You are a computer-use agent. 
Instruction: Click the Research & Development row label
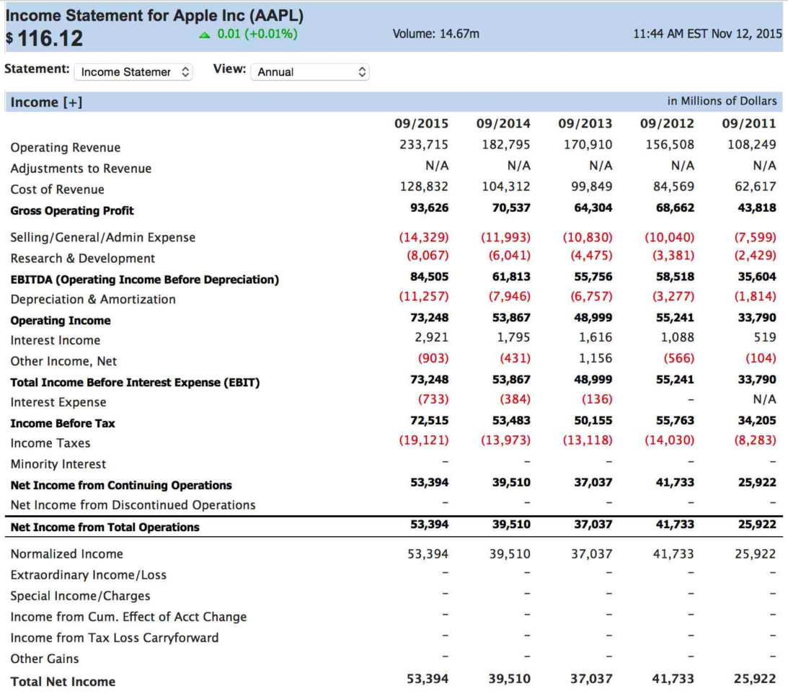84,258
